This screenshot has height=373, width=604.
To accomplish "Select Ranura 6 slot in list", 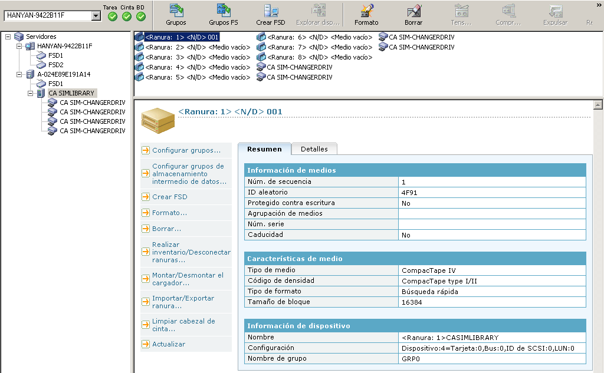I will pos(319,37).
